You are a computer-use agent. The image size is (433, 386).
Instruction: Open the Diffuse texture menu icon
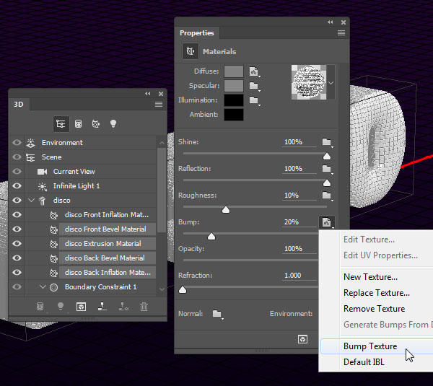pos(254,71)
